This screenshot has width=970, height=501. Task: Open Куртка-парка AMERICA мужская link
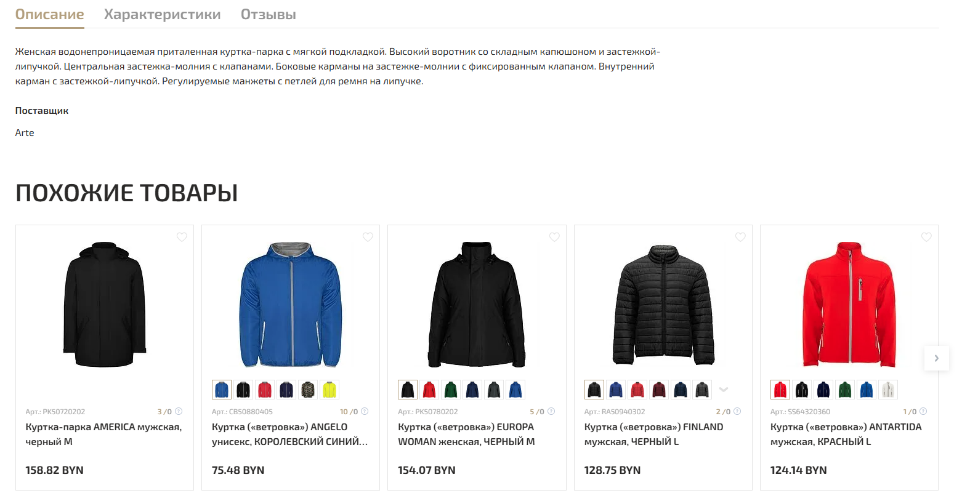[x=103, y=434]
